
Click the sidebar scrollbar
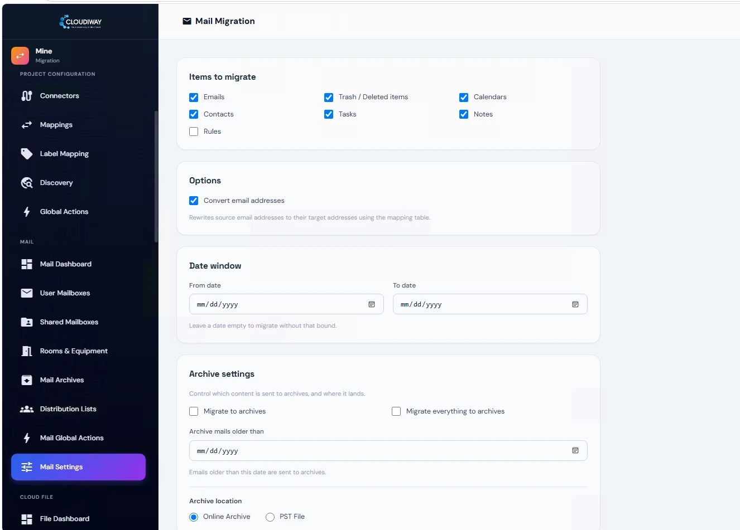(156, 177)
